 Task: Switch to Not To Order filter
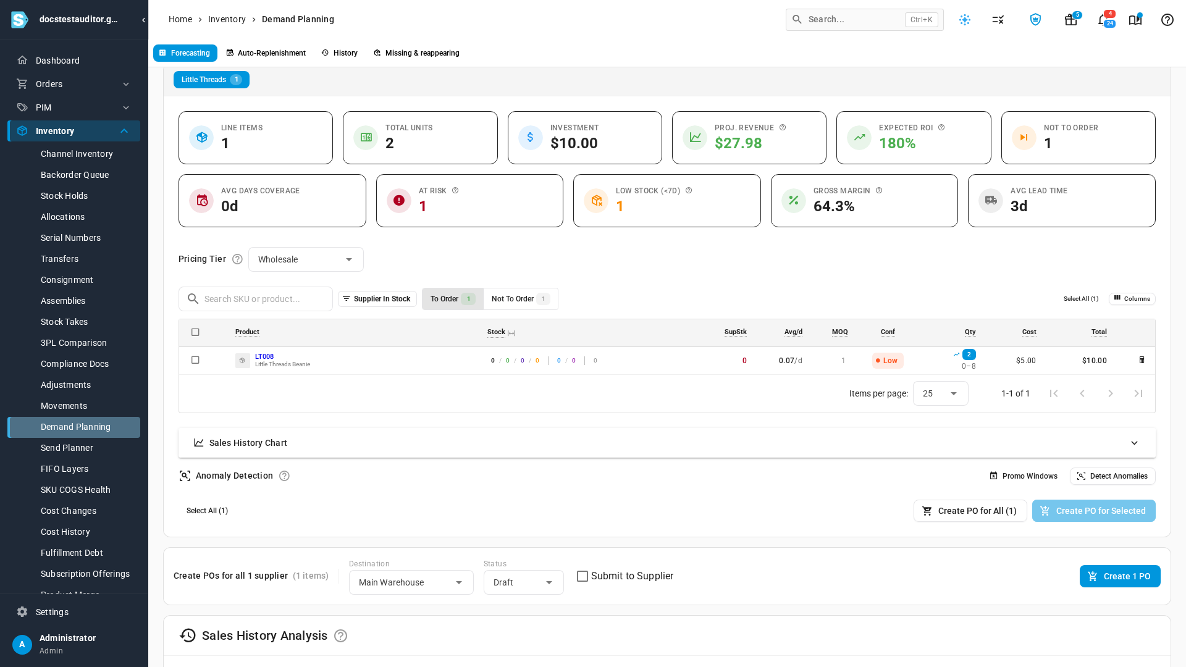tap(521, 299)
